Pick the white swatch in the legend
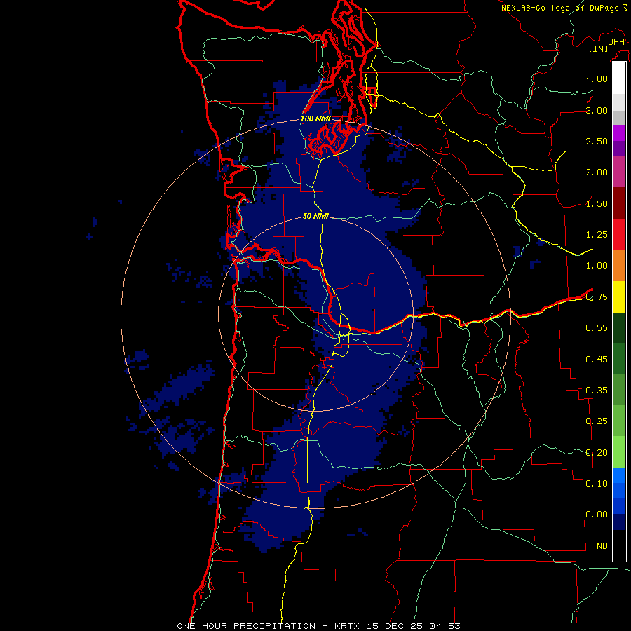Image resolution: width=631 pixels, height=631 pixels. 619,78
